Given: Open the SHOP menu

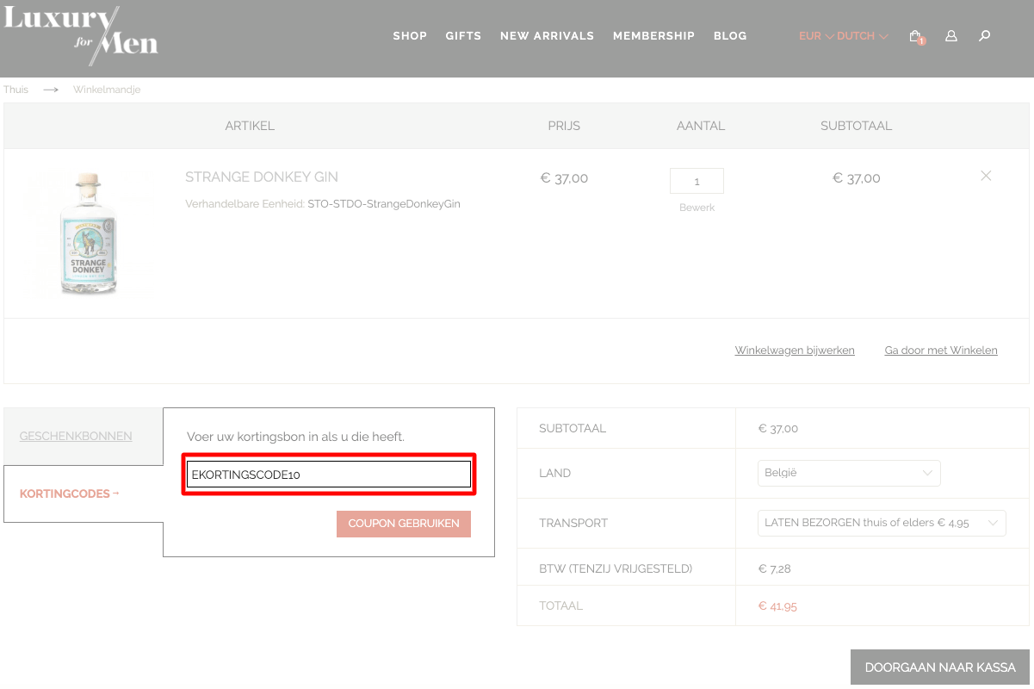Looking at the screenshot, I should [x=410, y=36].
